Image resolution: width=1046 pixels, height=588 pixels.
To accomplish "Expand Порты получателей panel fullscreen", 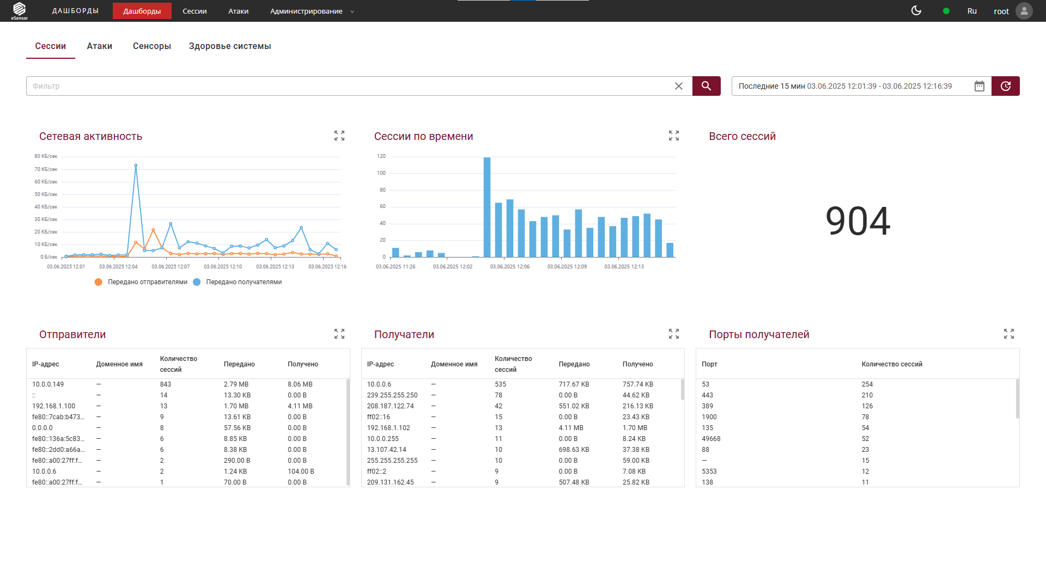I will 1008,334.
